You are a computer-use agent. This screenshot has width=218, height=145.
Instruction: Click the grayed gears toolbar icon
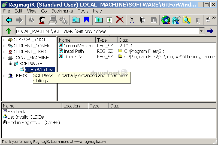(x=64, y=20)
